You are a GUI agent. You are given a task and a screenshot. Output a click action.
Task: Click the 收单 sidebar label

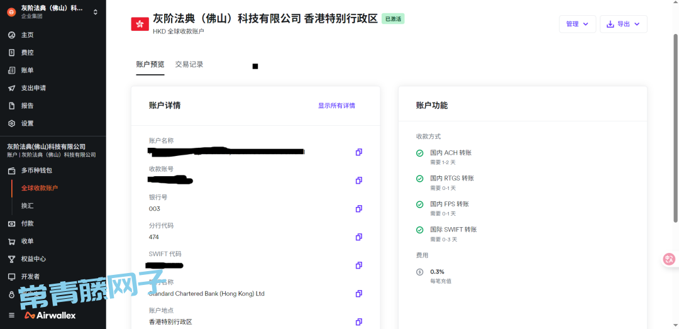click(x=27, y=241)
